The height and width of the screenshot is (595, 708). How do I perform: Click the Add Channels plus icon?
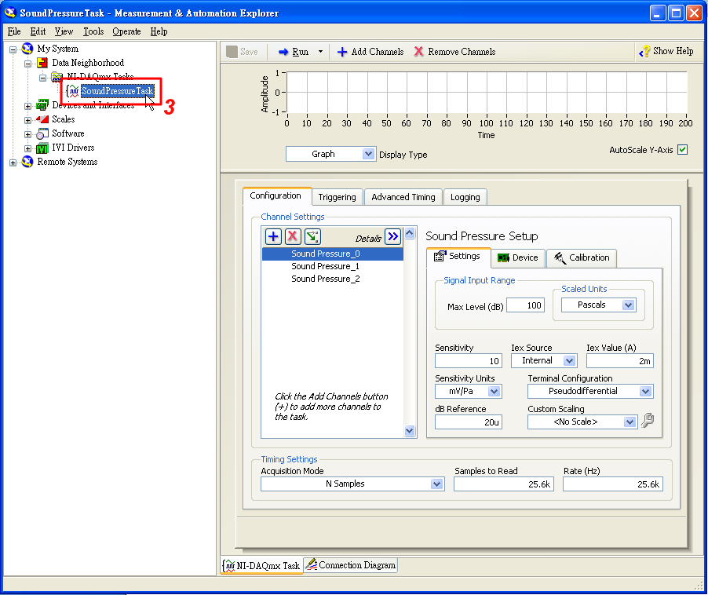point(342,52)
